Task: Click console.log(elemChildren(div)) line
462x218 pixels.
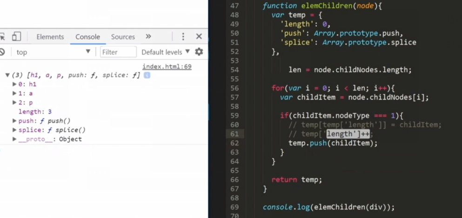Action: tap(328, 207)
